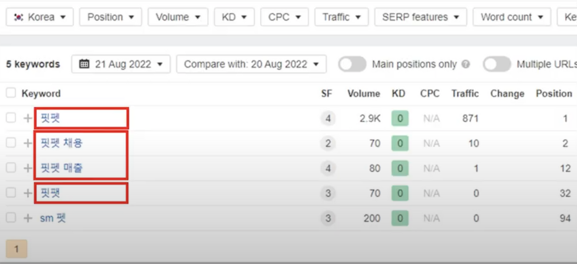Expand the Volume filter dropdown
The image size is (577, 264).
[x=178, y=17]
